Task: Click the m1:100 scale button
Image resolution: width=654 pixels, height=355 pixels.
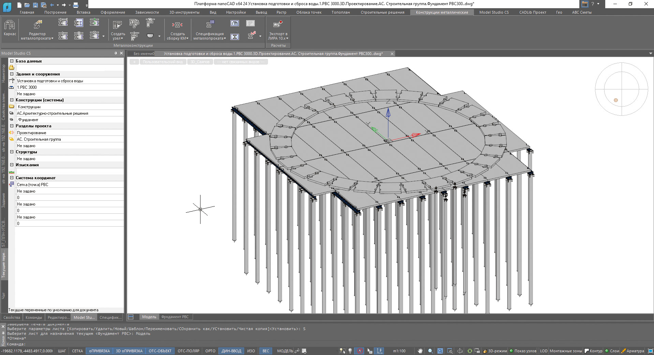Action: [399, 351]
